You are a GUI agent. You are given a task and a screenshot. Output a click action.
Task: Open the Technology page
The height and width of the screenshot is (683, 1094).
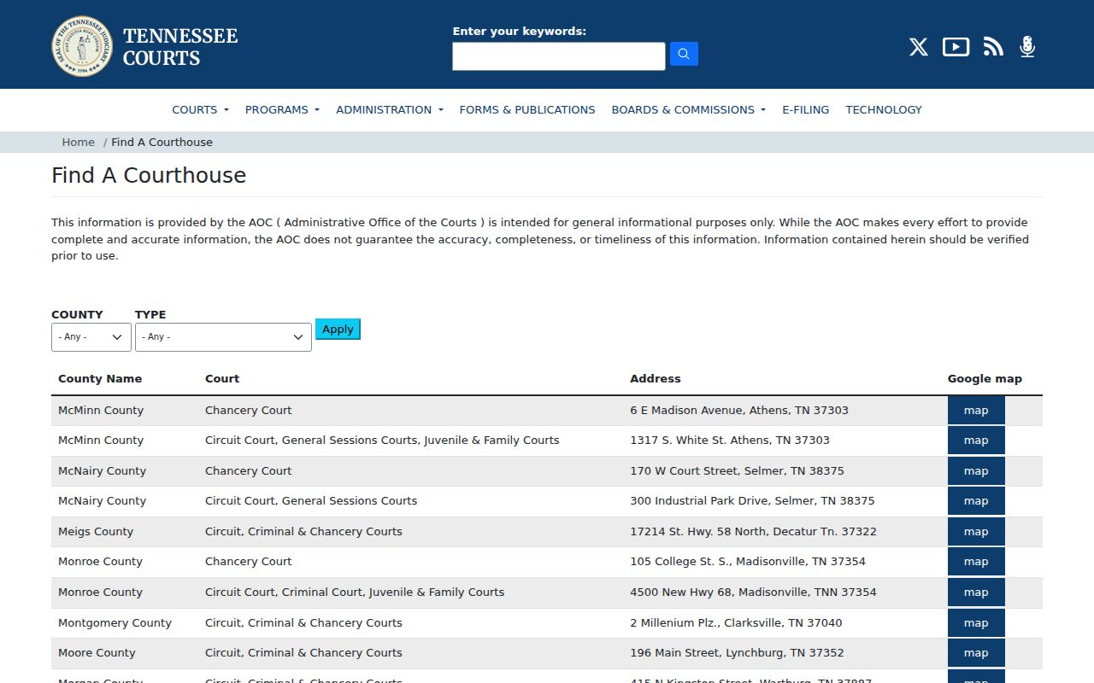pyautogui.click(x=884, y=109)
